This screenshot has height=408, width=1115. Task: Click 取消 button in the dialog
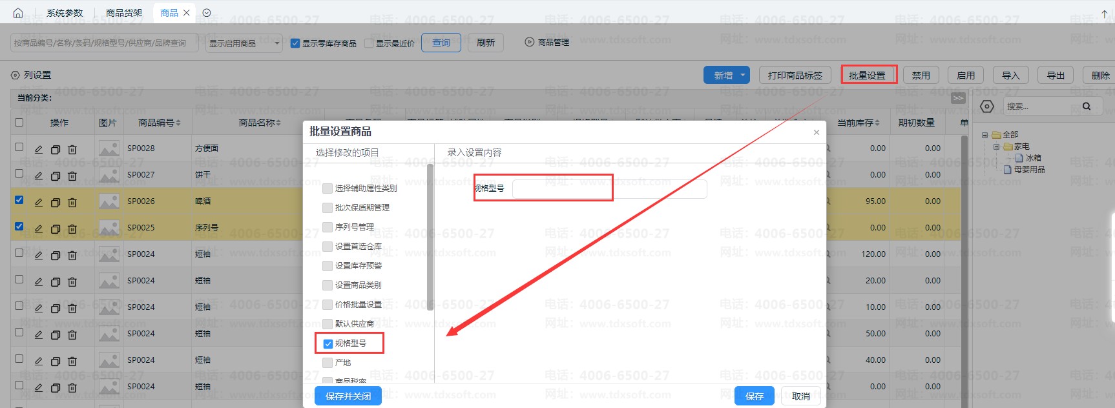point(801,396)
